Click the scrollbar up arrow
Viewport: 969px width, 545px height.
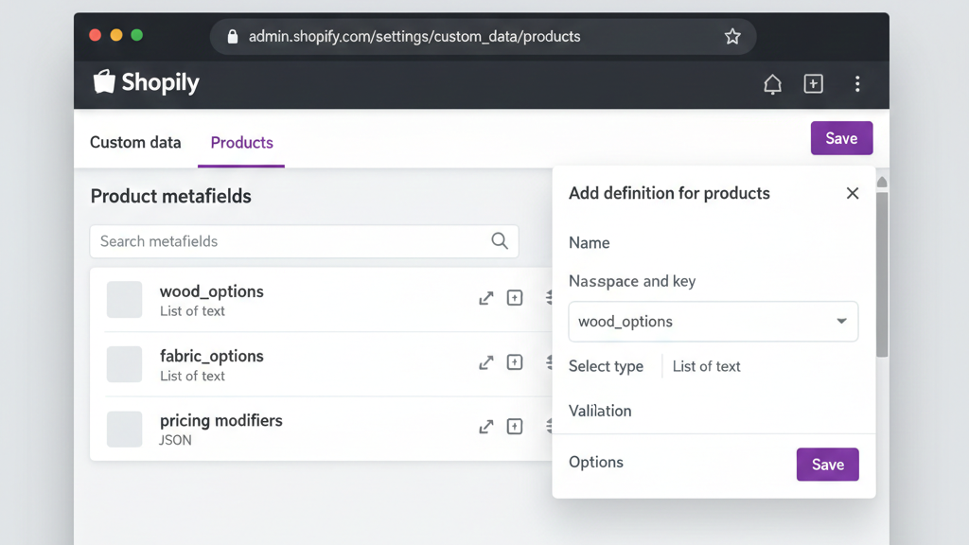click(x=882, y=182)
